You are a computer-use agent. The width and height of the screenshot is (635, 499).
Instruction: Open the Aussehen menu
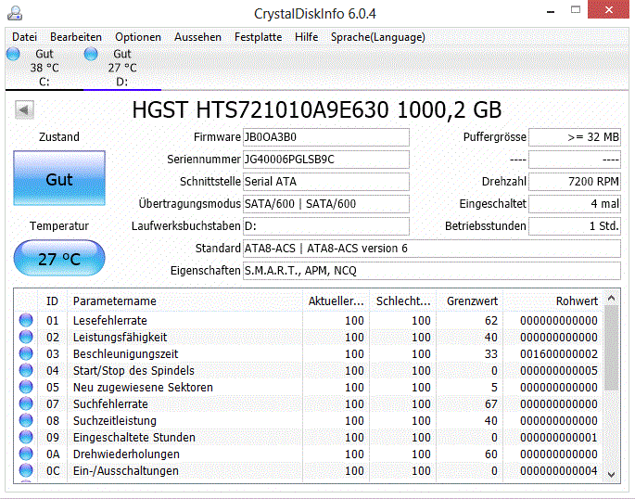coord(197,37)
